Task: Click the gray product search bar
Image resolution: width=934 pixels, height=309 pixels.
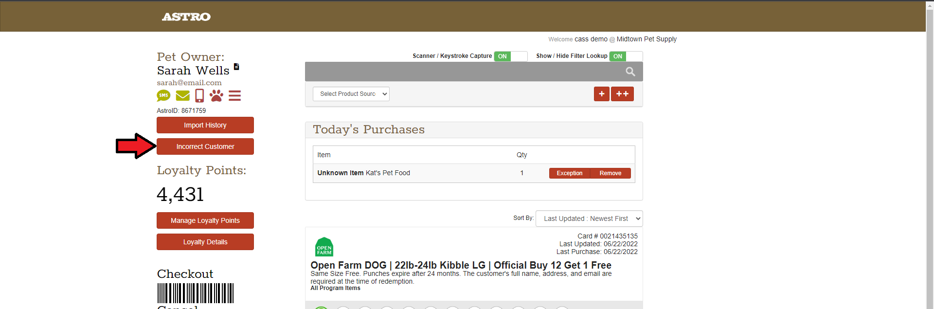Action: point(462,72)
